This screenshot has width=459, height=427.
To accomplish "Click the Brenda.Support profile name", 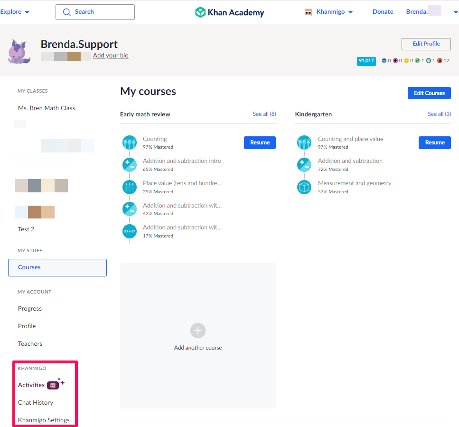I will click(x=79, y=44).
